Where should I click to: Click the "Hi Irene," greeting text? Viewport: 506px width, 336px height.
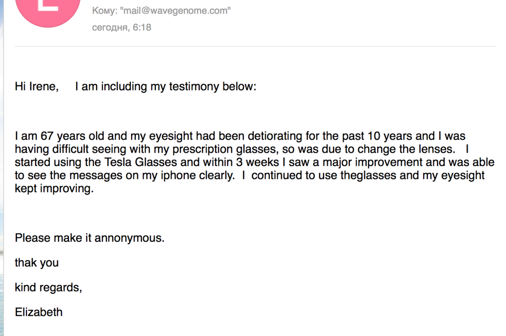click(37, 87)
